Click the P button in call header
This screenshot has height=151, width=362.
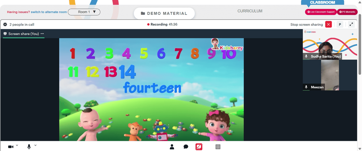click(340, 25)
